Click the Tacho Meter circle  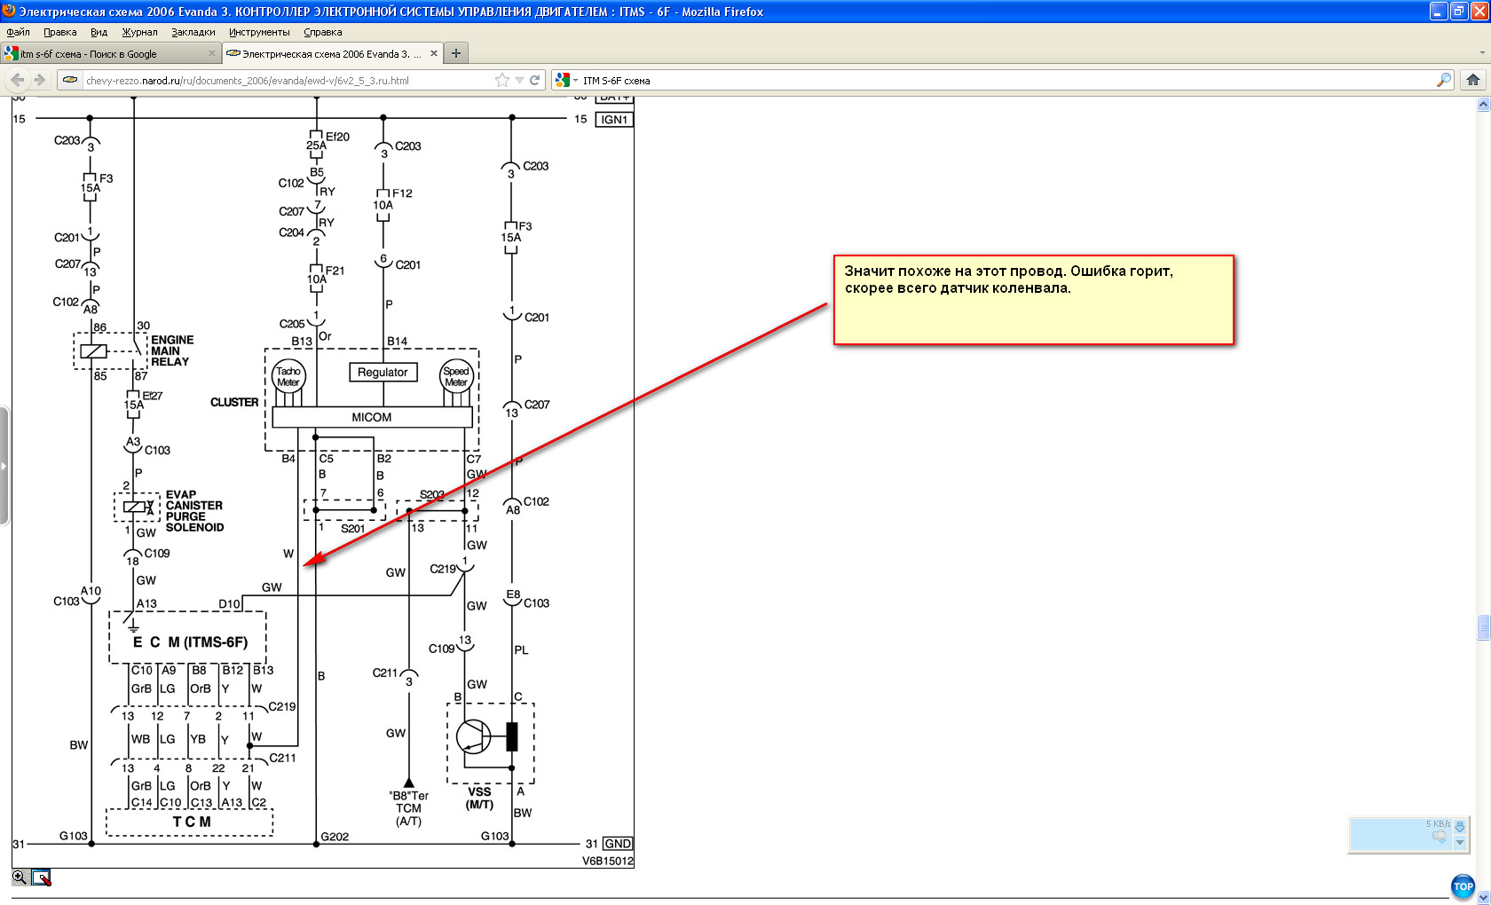(288, 377)
